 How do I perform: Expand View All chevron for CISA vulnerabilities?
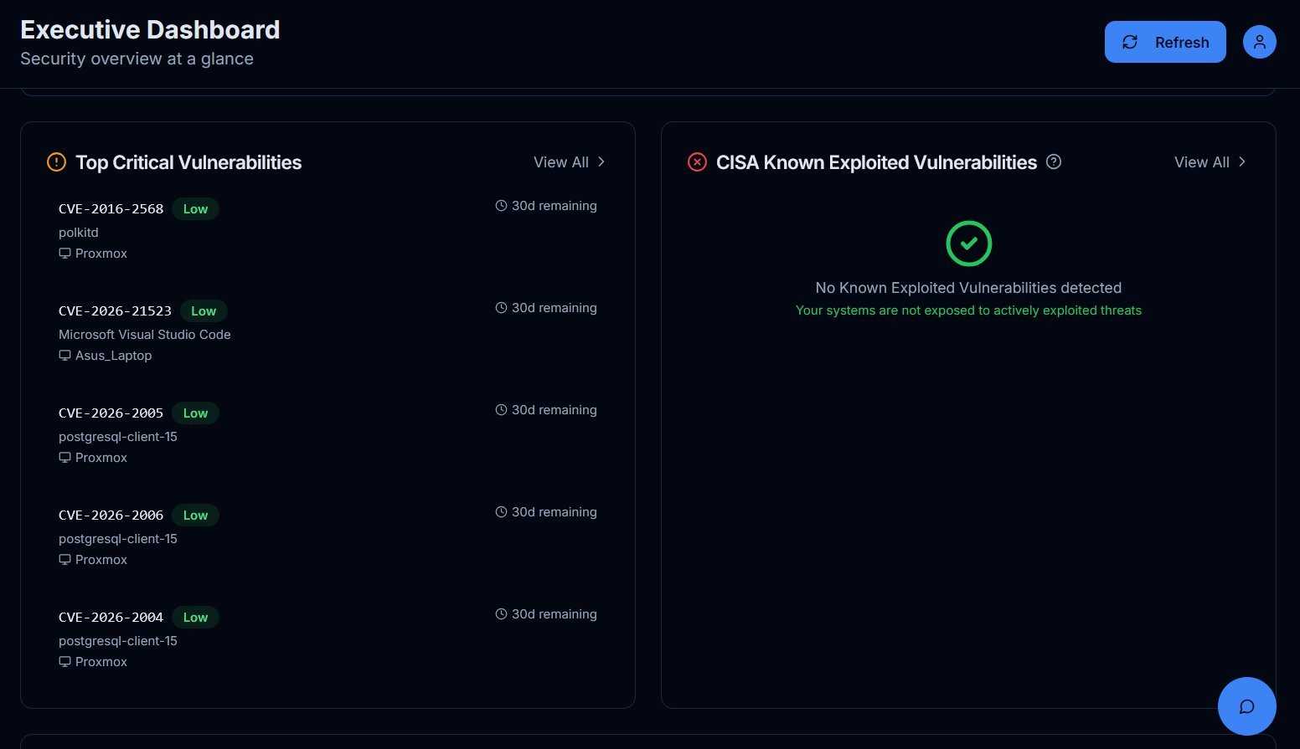[x=1242, y=162]
